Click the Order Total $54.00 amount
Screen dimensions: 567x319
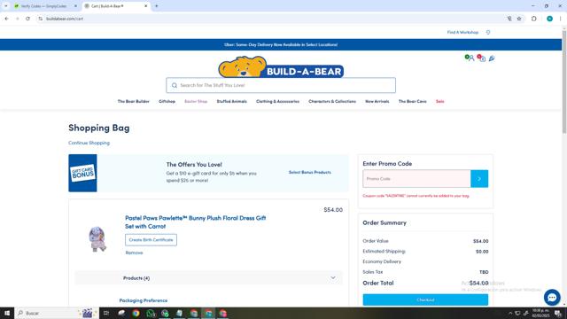point(478,283)
